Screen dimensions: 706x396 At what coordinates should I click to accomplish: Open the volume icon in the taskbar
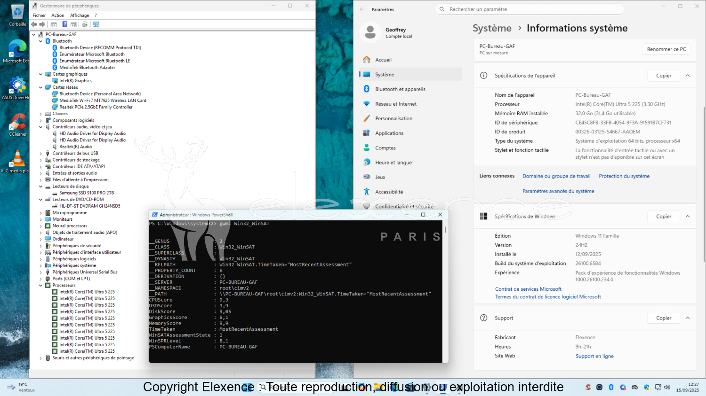click(667, 387)
